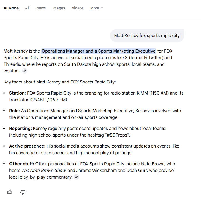Give the response a thumbs down
Viewport: 201px width, 199px height.
tap(23, 192)
